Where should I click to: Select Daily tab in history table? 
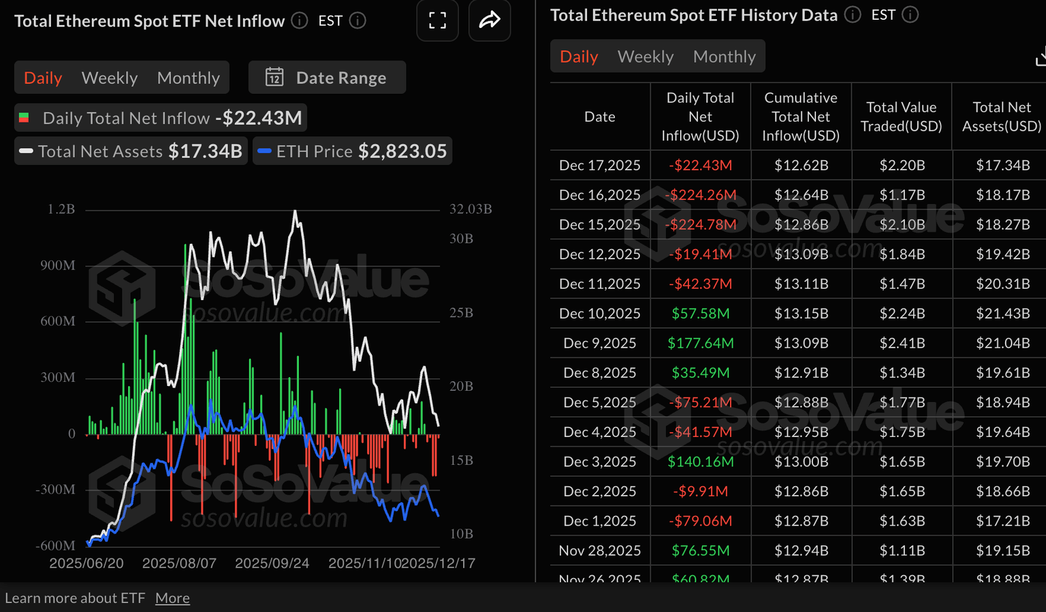click(x=579, y=57)
